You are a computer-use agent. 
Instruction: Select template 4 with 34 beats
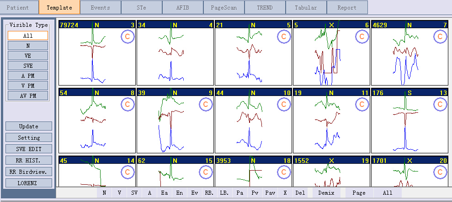pos(175,53)
